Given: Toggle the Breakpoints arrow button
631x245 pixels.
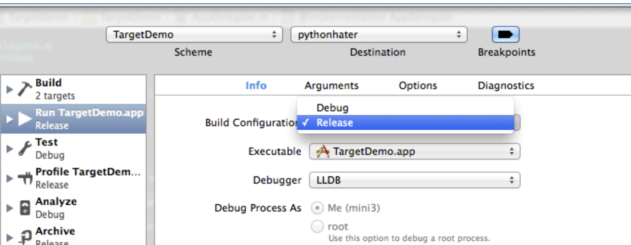Looking at the screenshot, I should pyautogui.click(x=506, y=35).
